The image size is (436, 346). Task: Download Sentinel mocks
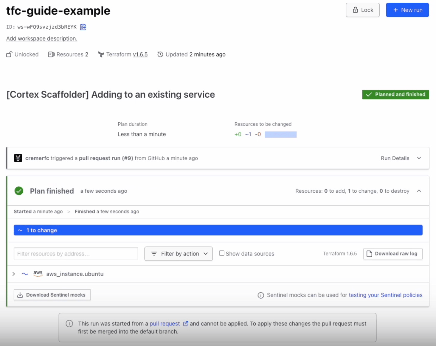click(52, 295)
